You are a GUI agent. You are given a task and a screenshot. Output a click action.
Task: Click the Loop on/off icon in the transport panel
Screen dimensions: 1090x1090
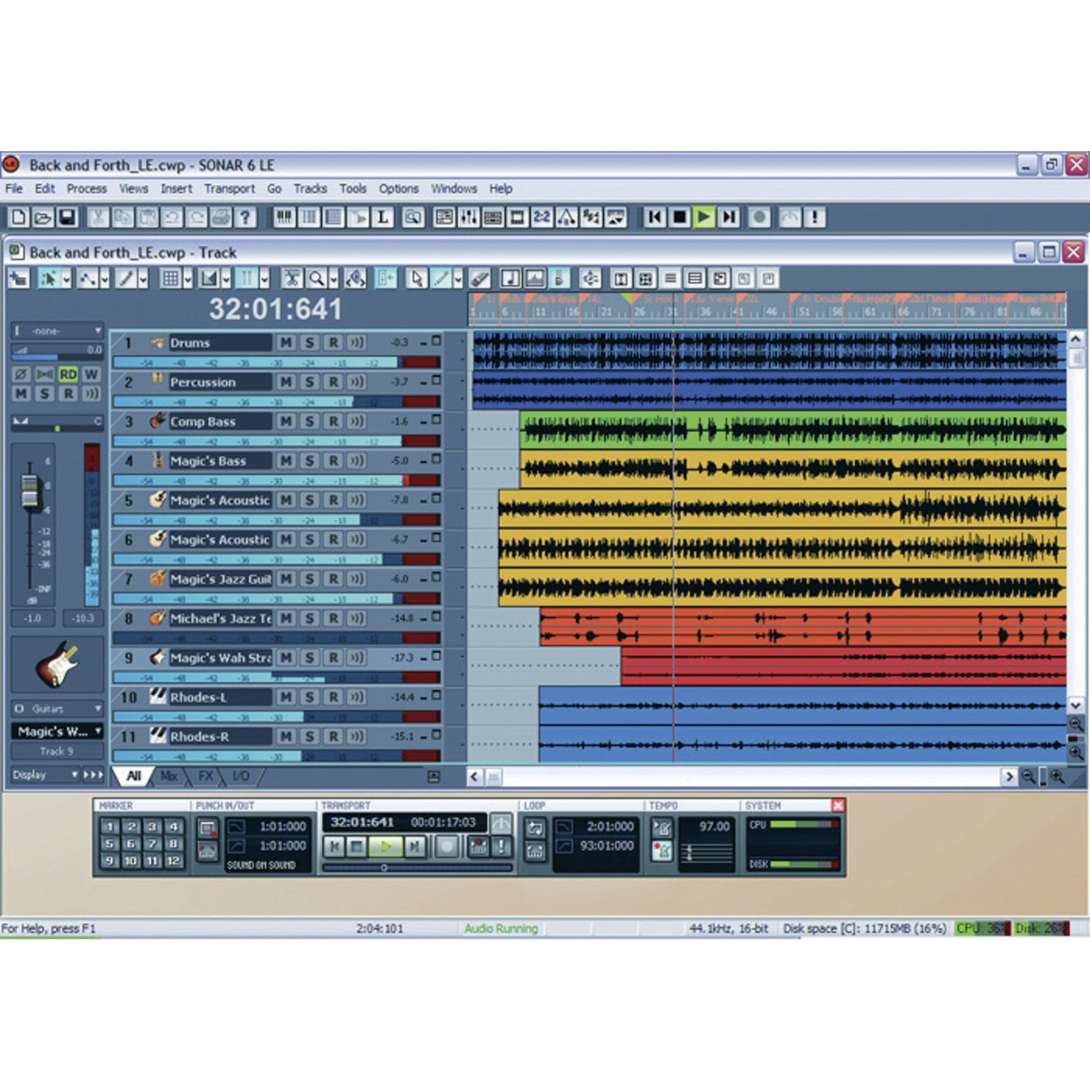click(534, 828)
